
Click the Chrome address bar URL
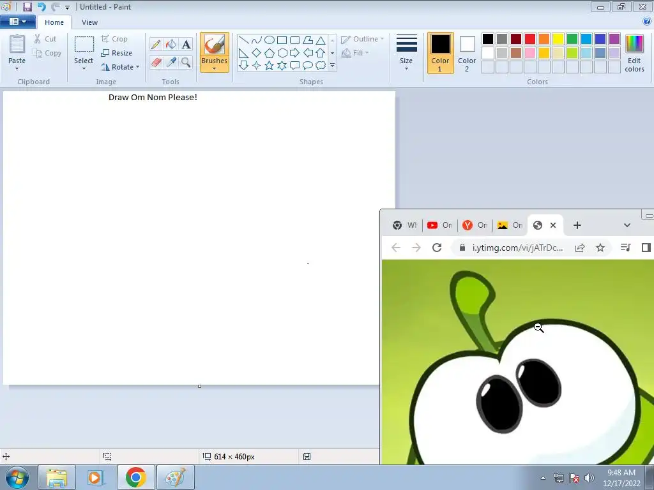pyautogui.click(x=517, y=248)
